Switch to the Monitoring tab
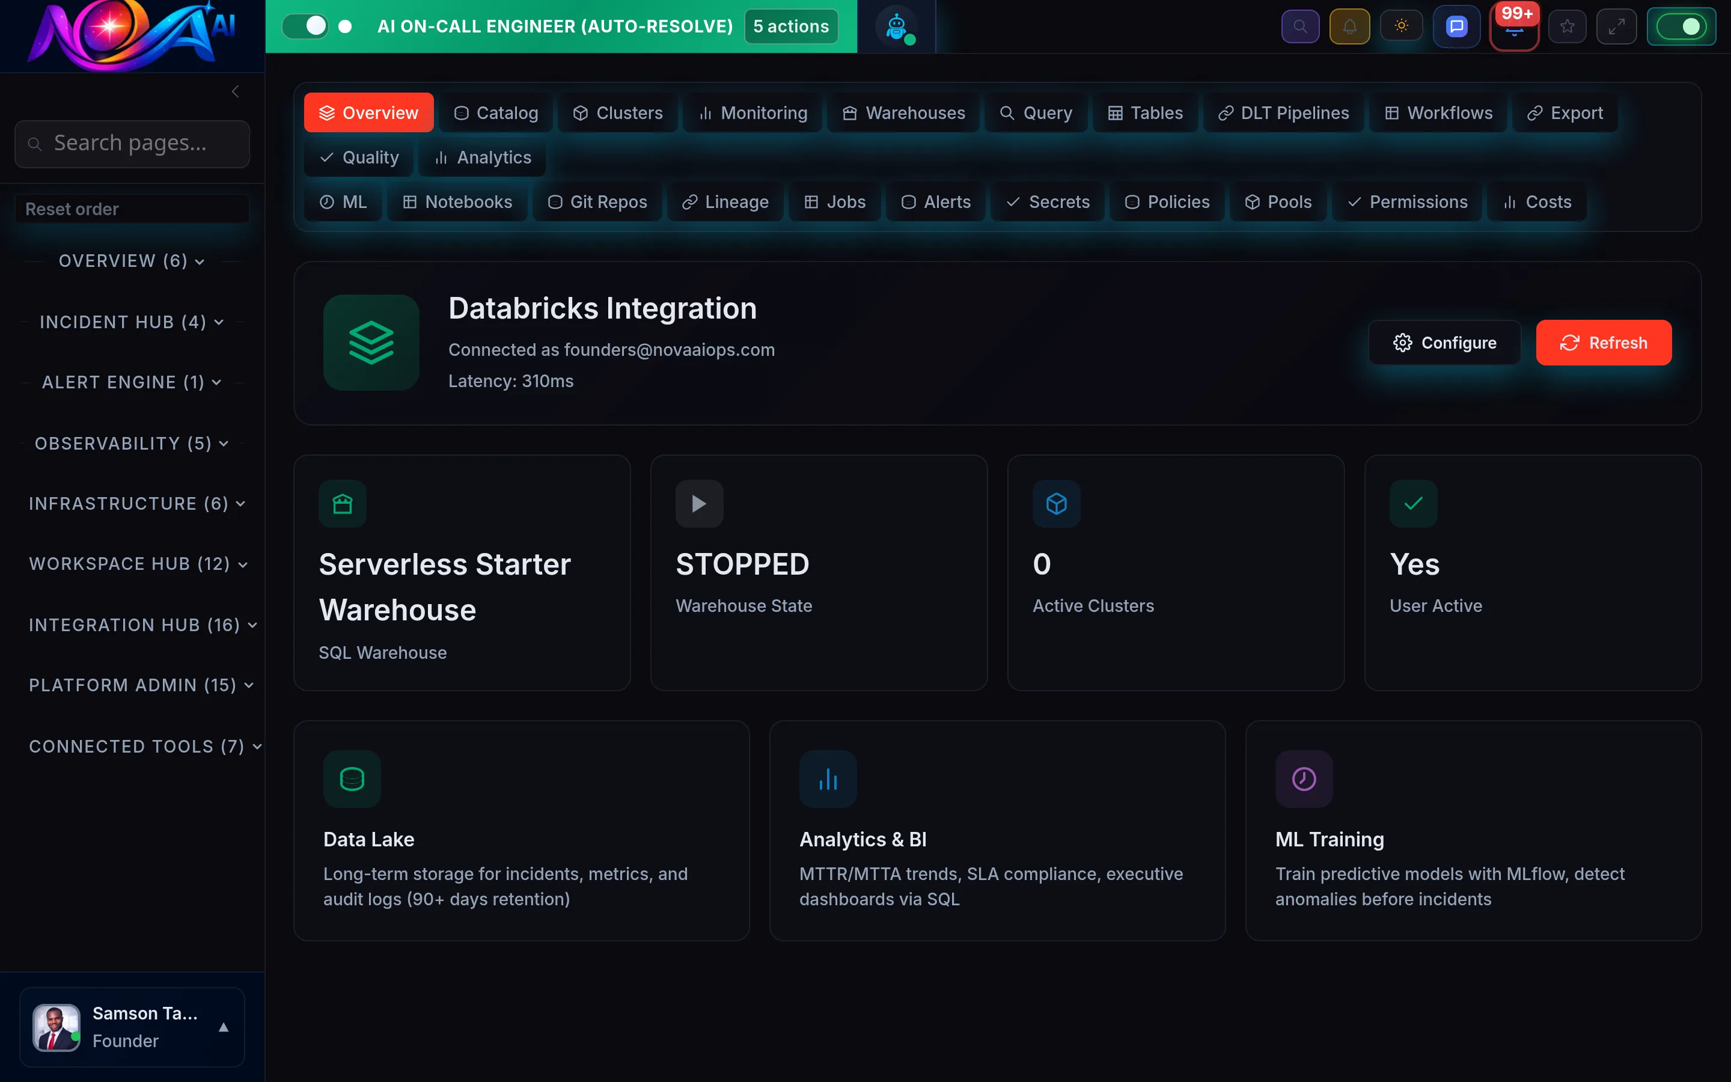 click(x=752, y=112)
